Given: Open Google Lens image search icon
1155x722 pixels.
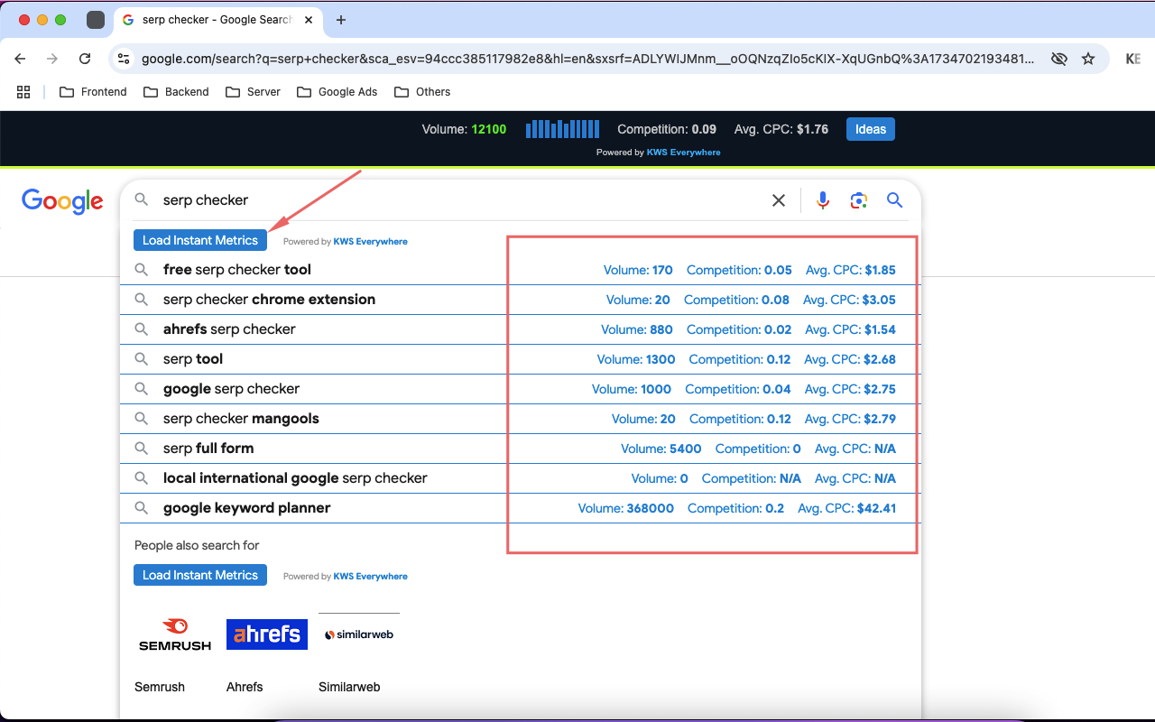Looking at the screenshot, I should click(x=859, y=200).
